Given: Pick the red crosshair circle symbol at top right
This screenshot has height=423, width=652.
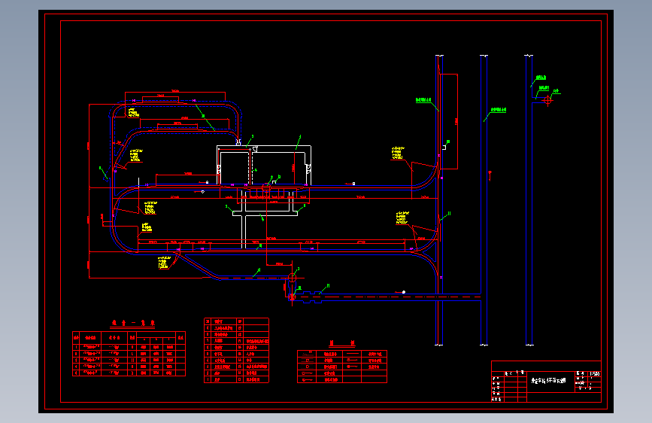Looking at the screenshot, I should coord(547,100).
